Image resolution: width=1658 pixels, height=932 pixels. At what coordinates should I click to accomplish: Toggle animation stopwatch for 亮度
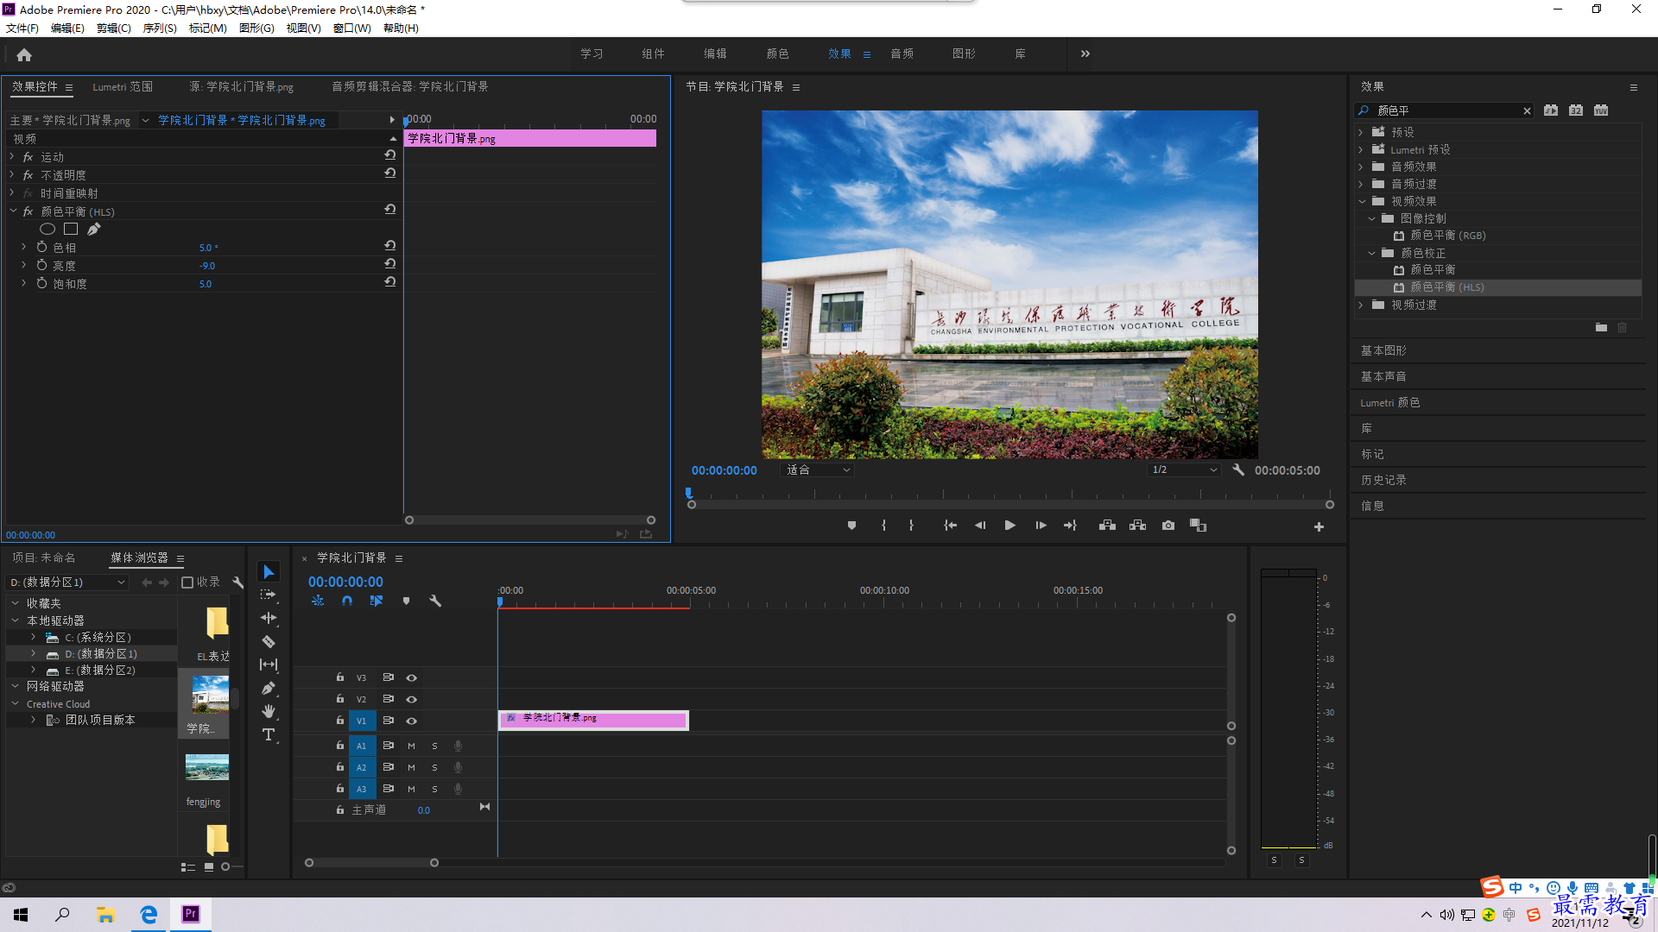coord(41,265)
